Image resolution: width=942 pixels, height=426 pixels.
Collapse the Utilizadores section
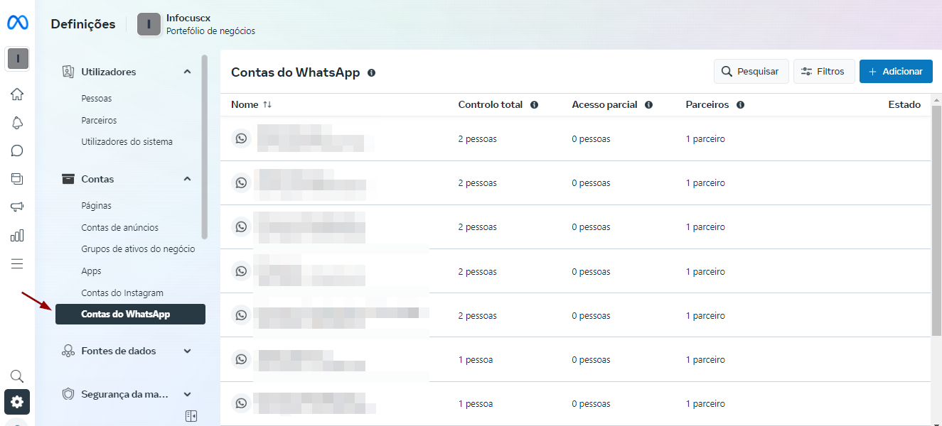[187, 72]
